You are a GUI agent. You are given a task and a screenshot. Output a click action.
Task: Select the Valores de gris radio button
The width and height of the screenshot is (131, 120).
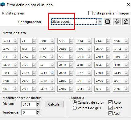[x=75, y=108]
